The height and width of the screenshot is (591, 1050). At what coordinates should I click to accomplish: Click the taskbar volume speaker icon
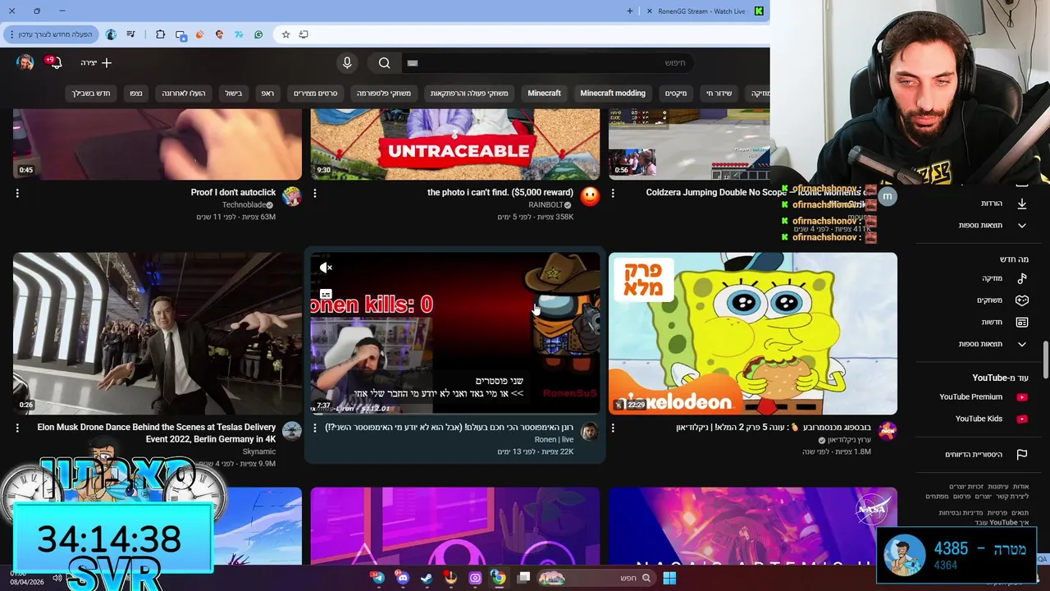click(x=57, y=578)
